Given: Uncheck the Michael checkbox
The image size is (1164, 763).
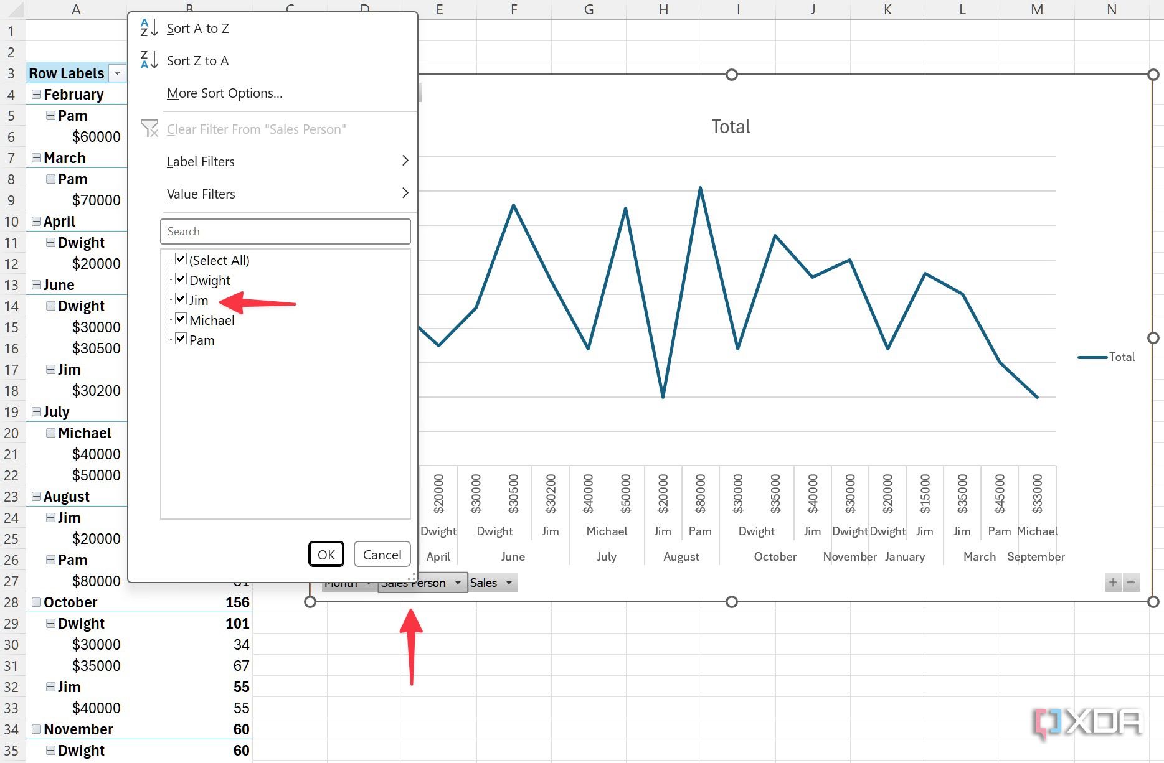Looking at the screenshot, I should coord(181,319).
